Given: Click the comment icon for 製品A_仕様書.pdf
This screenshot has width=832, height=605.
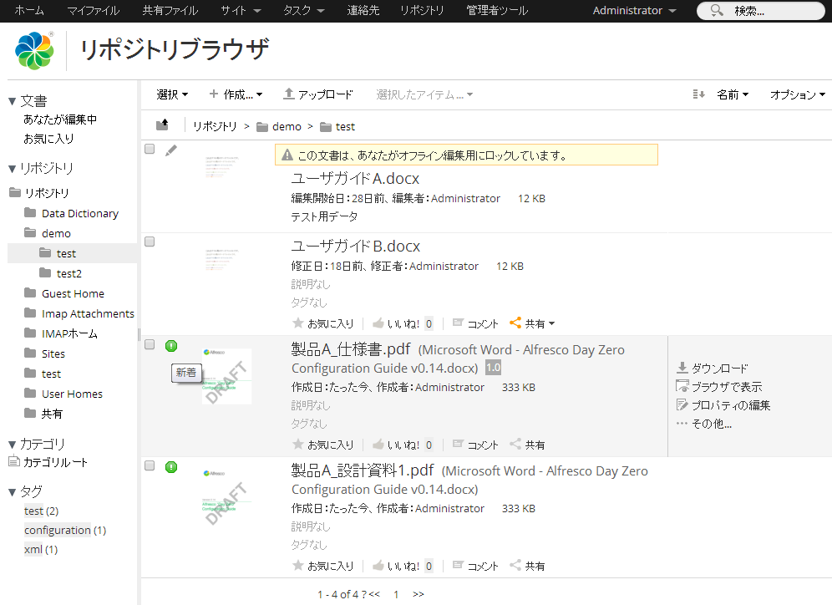Looking at the screenshot, I should (458, 444).
